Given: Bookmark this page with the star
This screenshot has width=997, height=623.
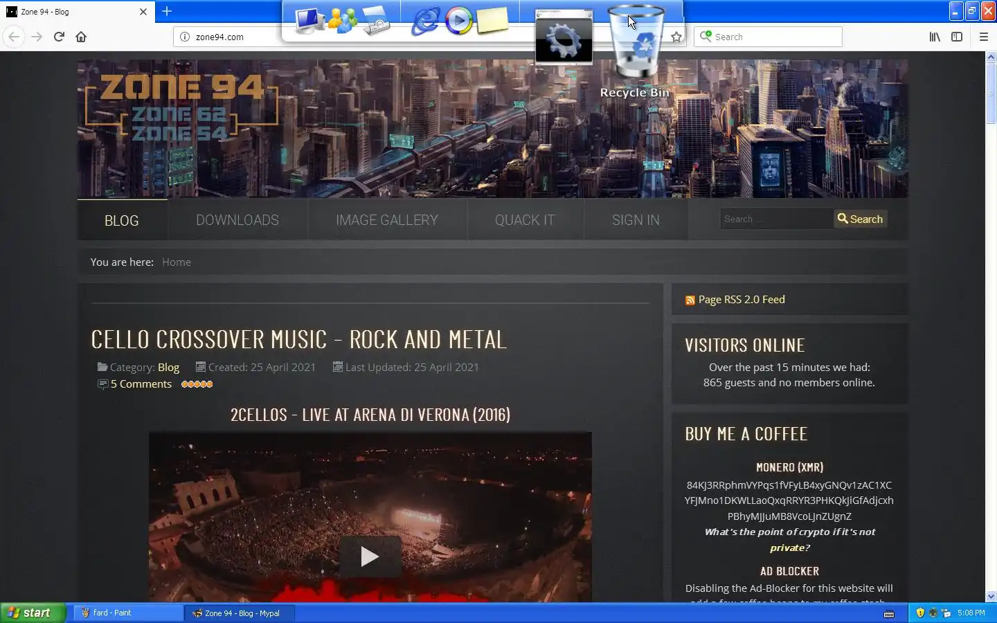Looking at the screenshot, I should (x=676, y=37).
